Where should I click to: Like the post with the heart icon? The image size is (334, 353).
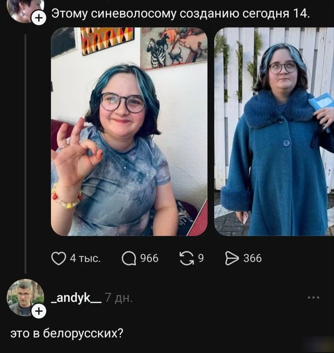[59, 259]
